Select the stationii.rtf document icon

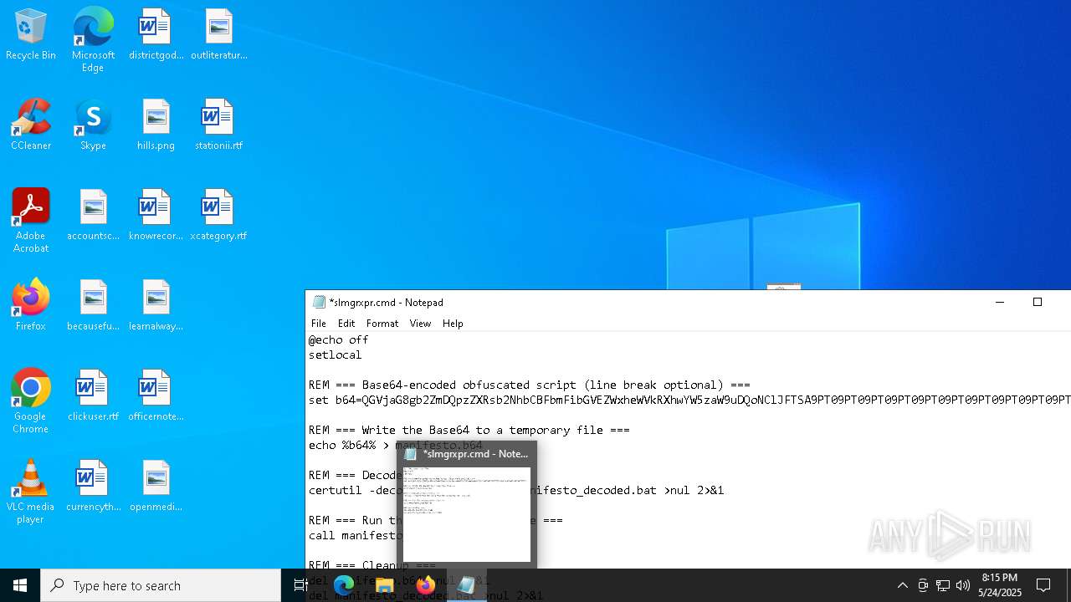pos(218,125)
